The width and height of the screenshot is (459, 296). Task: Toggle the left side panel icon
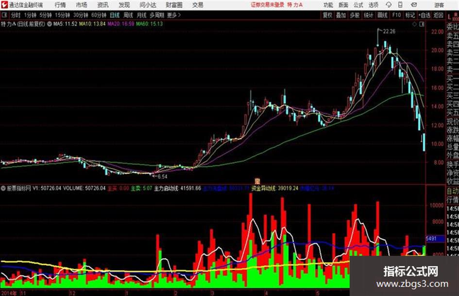coord(4,15)
